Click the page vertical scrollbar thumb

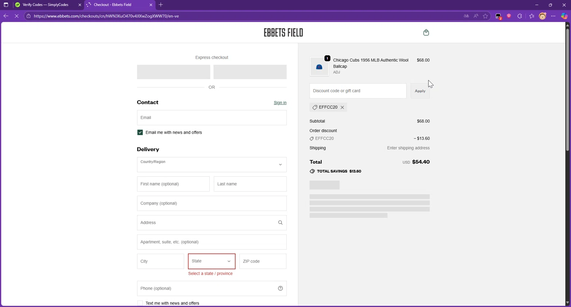[567, 90]
